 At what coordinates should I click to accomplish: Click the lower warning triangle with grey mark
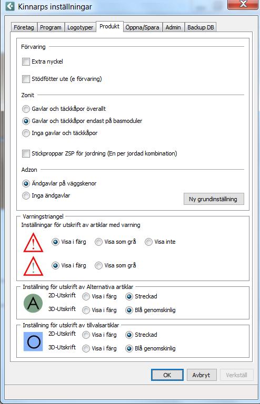33,266
